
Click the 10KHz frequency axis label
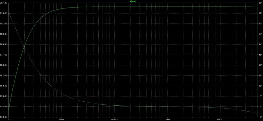coord(220,120)
